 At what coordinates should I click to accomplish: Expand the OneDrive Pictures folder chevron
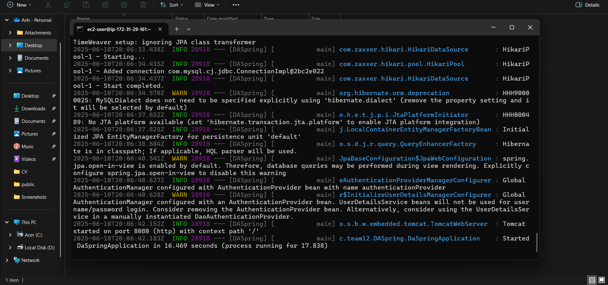pyautogui.click(x=10, y=70)
